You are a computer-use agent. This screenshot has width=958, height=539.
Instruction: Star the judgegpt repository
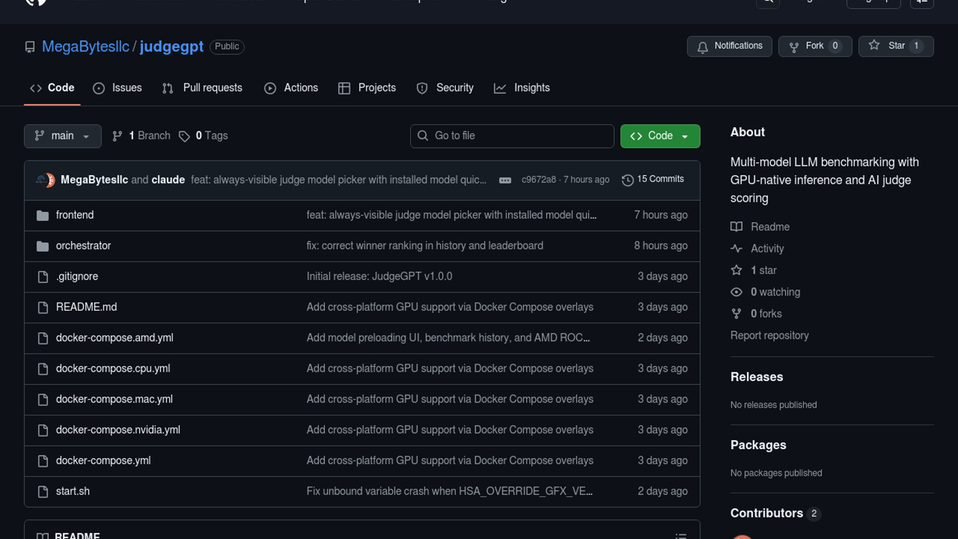pos(896,46)
